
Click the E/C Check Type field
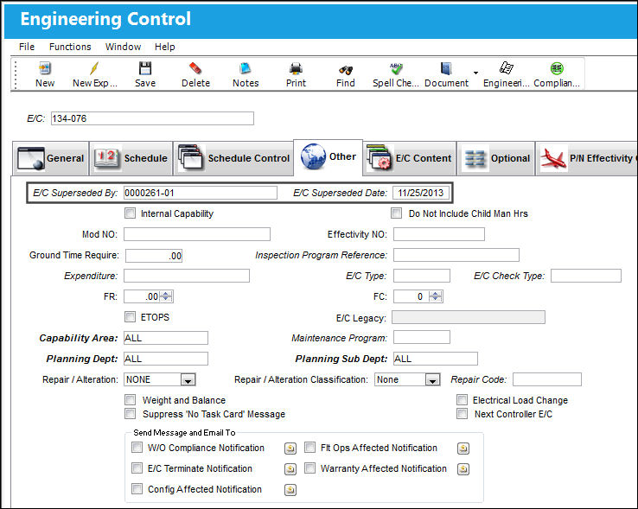click(x=586, y=276)
